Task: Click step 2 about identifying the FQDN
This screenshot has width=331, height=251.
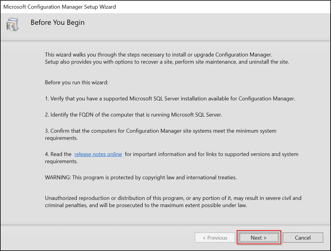Action: click(133, 114)
